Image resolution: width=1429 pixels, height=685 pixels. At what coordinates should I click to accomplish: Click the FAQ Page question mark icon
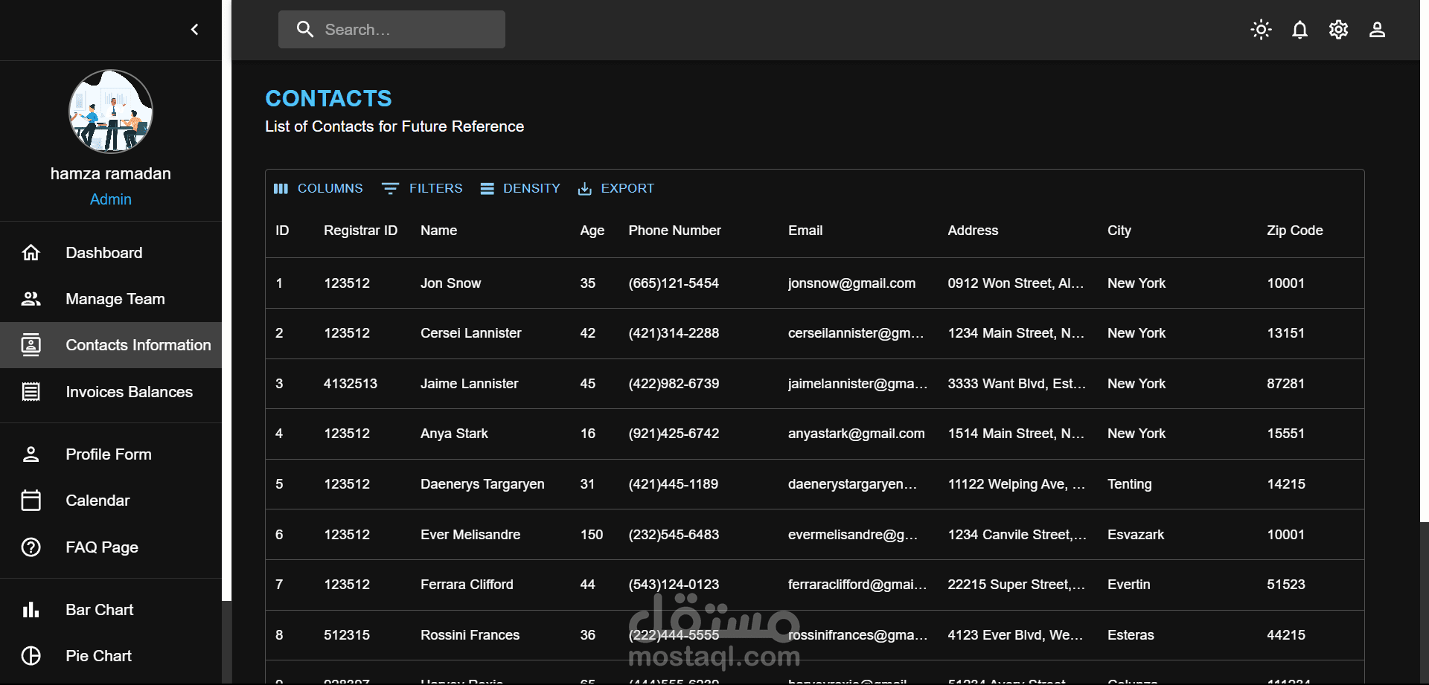pyautogui.click(x=31, y=547)
